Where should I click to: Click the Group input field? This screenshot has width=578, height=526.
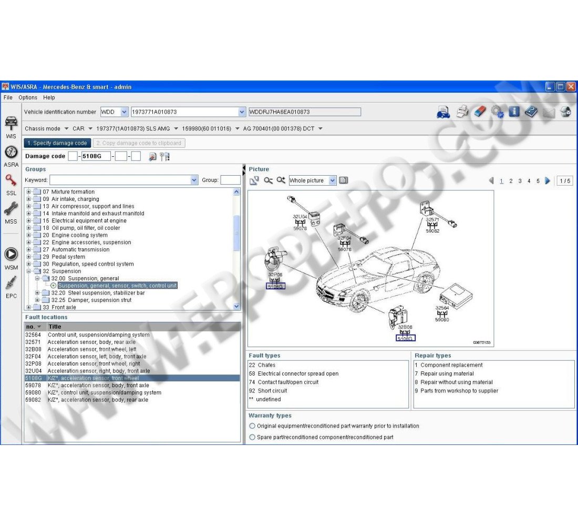[x=230, y=180]
